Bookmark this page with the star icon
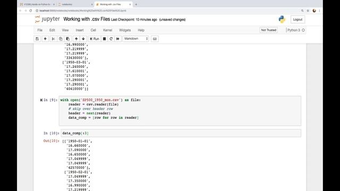Viewport: 340px width, 191px height. (308, 11)
